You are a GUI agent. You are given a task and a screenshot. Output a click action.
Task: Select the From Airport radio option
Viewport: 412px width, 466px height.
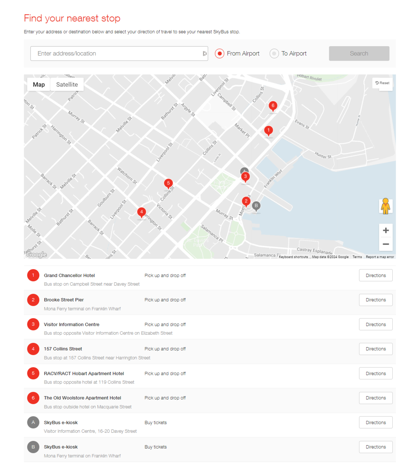coord(220,53)
